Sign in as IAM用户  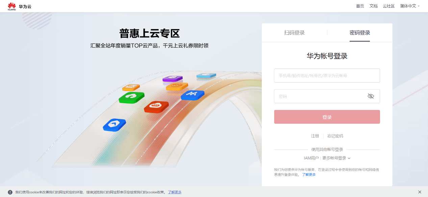(x=311, y=158)
